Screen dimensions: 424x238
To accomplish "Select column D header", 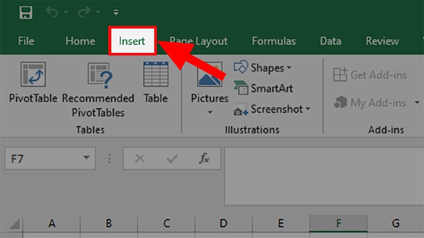I will [223, 223].
